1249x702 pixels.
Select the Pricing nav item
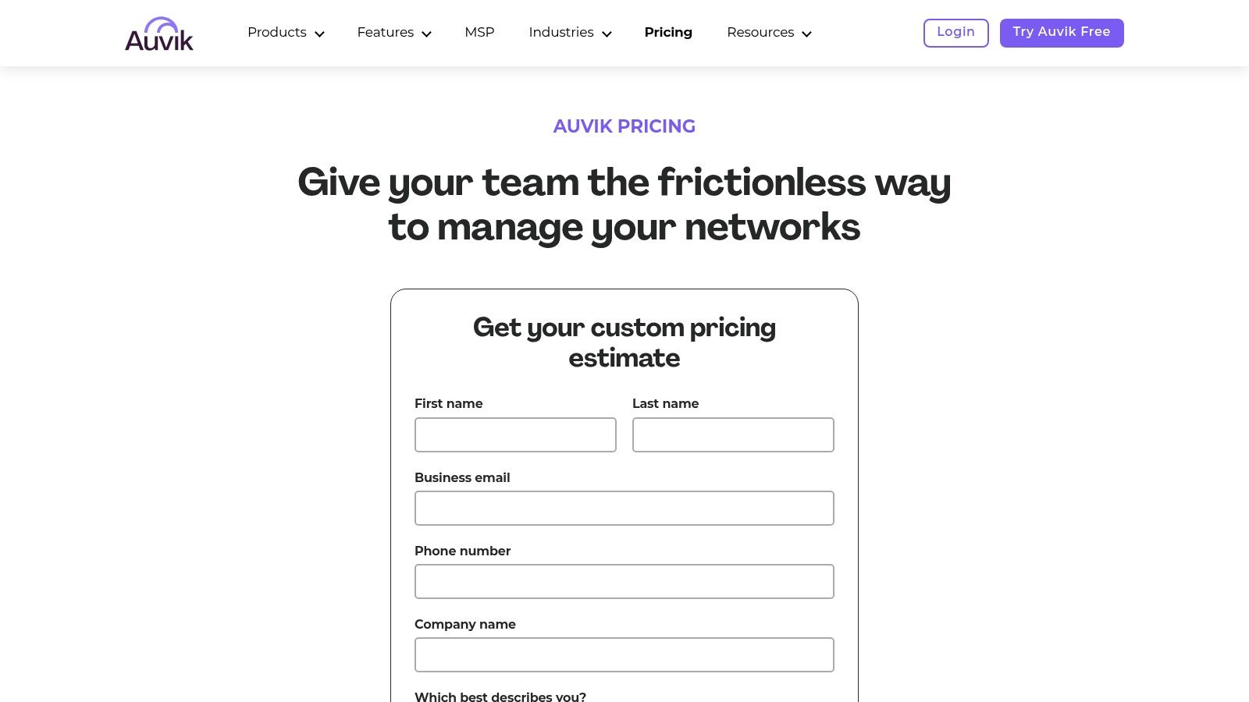tap(668, 33)
